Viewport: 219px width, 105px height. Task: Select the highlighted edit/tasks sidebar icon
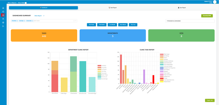pos(3,15)
